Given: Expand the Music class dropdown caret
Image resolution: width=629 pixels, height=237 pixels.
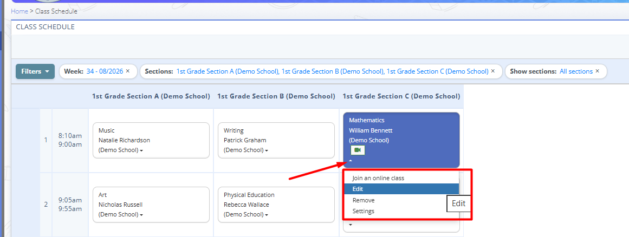Looking at the screenshot, I should click(x=141, y=150).
